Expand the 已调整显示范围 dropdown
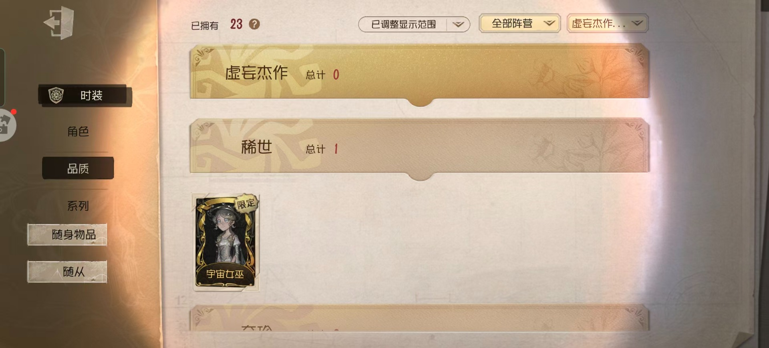This screenshot has width=769, height=348. (x=414, y=24)
